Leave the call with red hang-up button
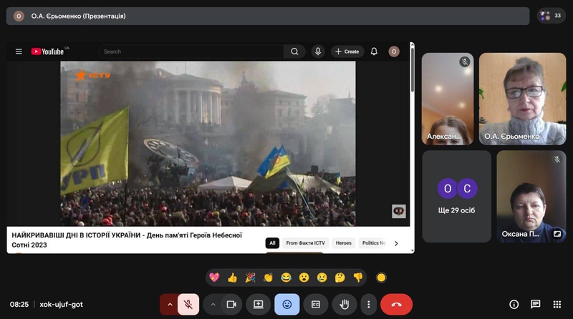 click(396, 304)
